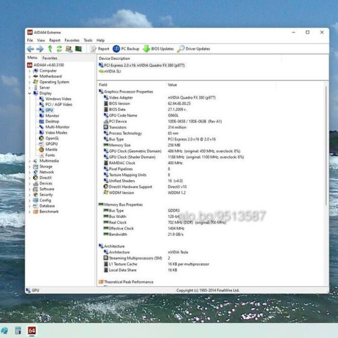Switch to the Favorites sidebar tab
This screenshot has height=338, width=338.
tap(50, 58)
